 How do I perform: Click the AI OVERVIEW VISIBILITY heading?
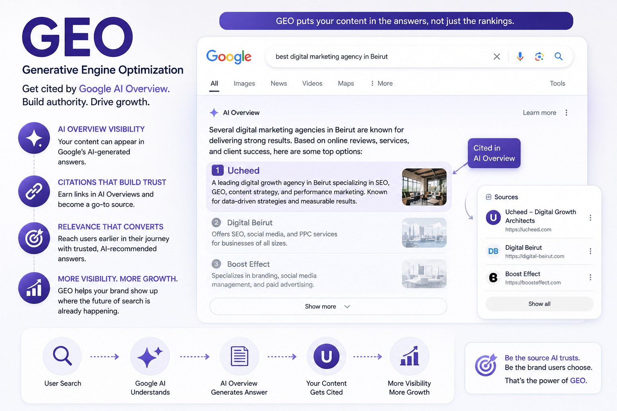(101, 129)
